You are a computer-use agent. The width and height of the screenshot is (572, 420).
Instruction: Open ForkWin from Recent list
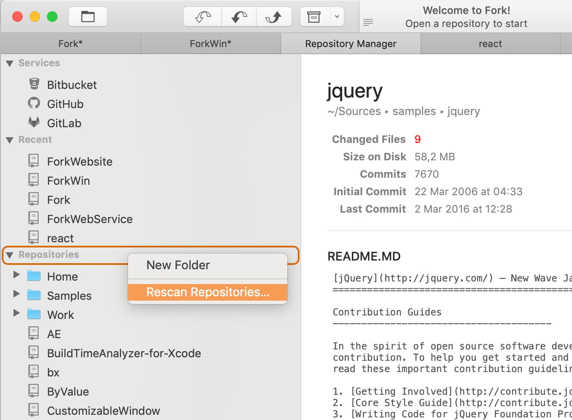click(x=68, y=181)
